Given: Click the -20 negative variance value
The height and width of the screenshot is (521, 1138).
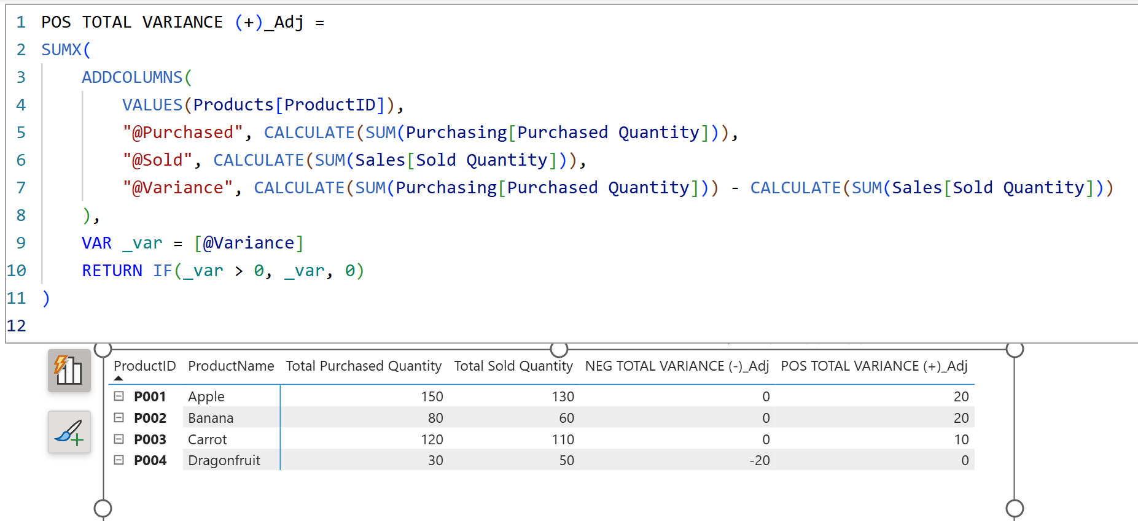Looking at the screenshot, I should pos(760,460).
